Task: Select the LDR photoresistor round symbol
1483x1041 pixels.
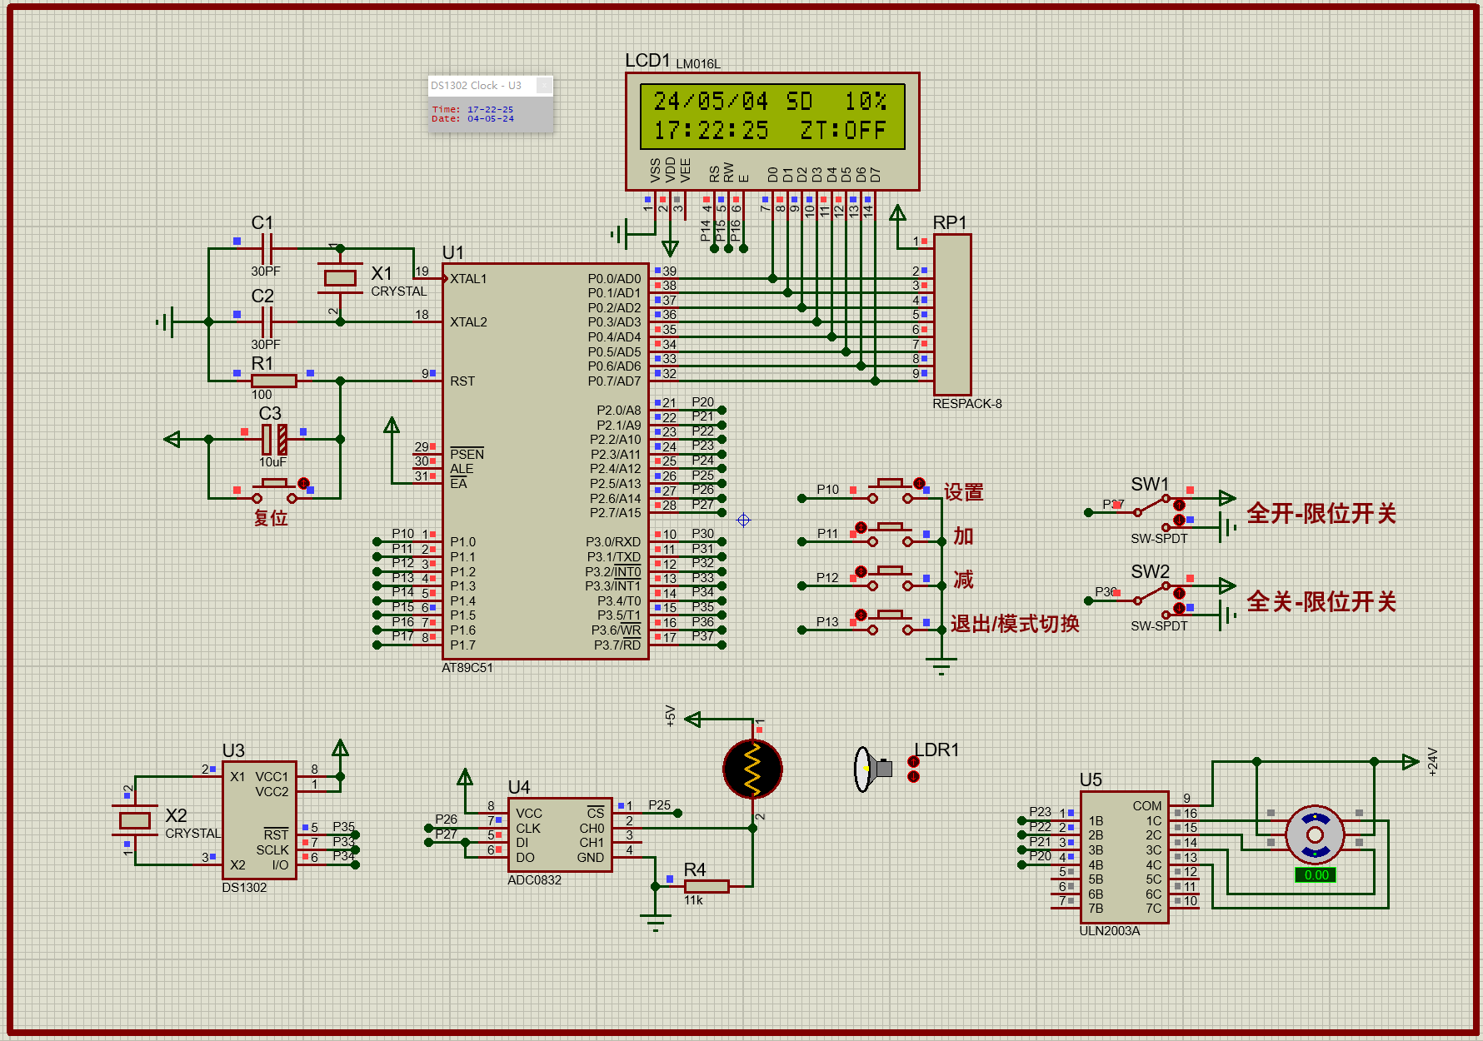Action: tap(752, 769)
